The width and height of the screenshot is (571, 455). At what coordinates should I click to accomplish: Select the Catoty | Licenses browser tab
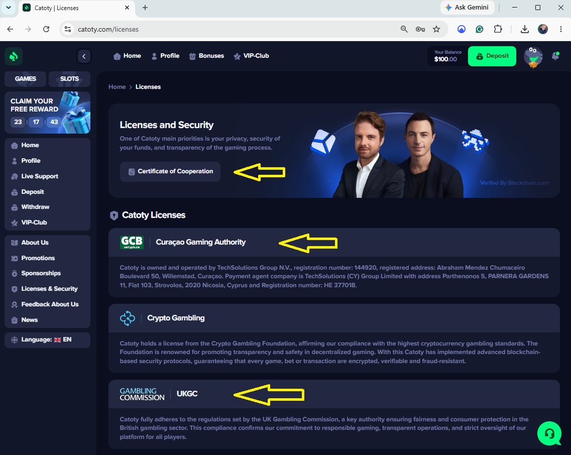tap(76, 8)
